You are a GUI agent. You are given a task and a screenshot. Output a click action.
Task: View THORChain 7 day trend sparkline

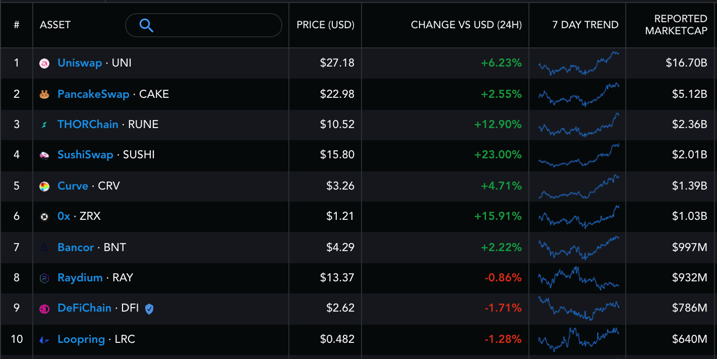click(x=578, y=125)
